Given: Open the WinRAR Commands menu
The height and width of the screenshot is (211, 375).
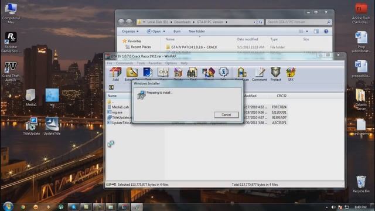Looking at the screenshot, I should [x=124, y=63].
